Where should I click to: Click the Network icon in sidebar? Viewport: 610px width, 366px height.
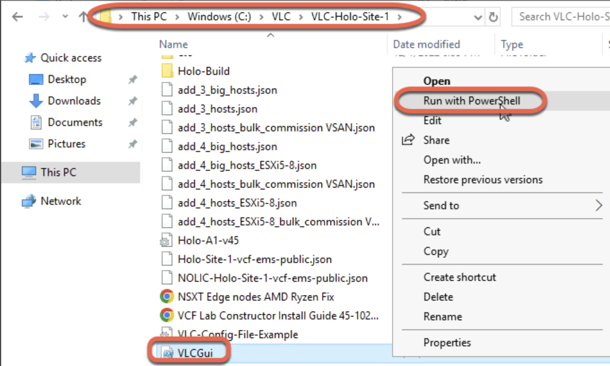[29, 201]
